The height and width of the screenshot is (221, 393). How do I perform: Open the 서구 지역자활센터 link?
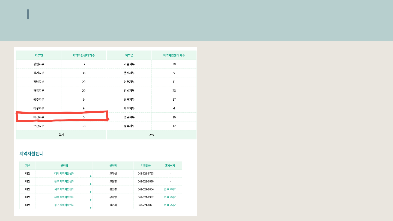(64, 189)
